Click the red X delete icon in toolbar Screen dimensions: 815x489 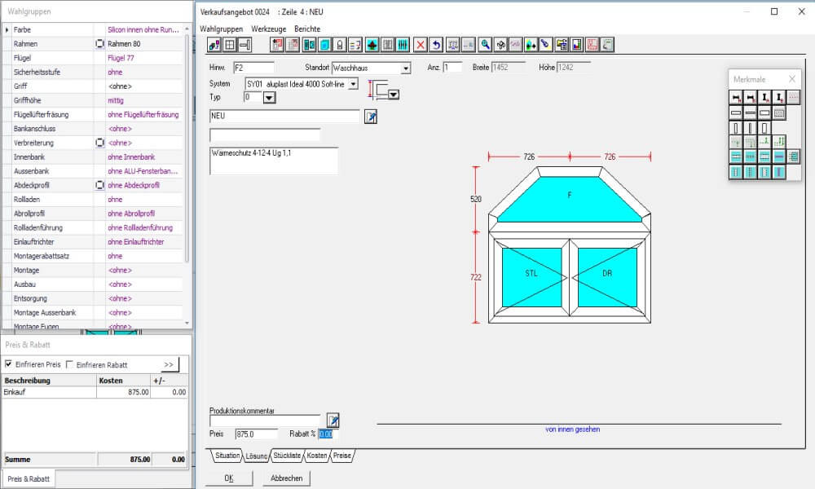tap(421, 45)
